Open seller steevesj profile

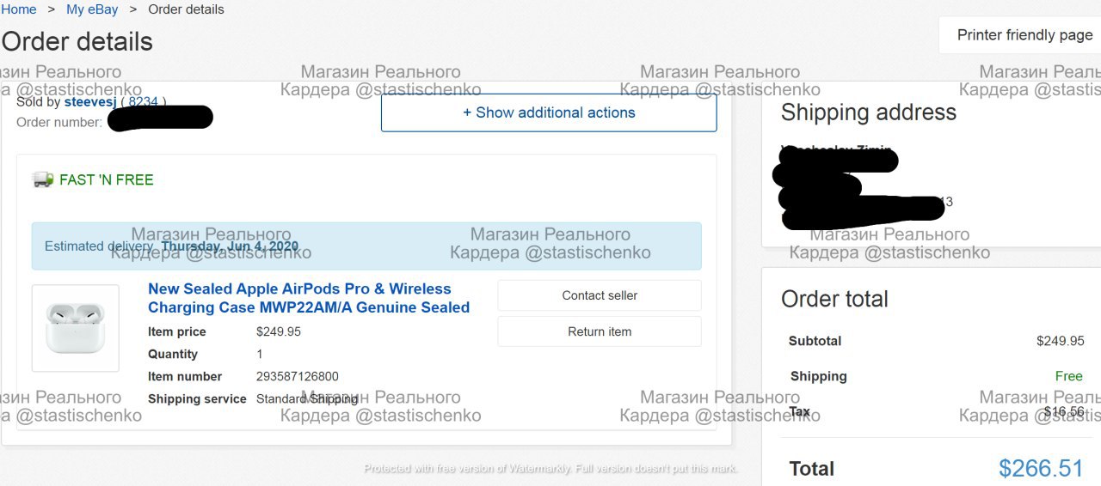click(90, 101)
